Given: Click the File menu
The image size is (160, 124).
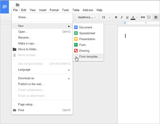Looking at the screenshot, I should coord(15,10).
